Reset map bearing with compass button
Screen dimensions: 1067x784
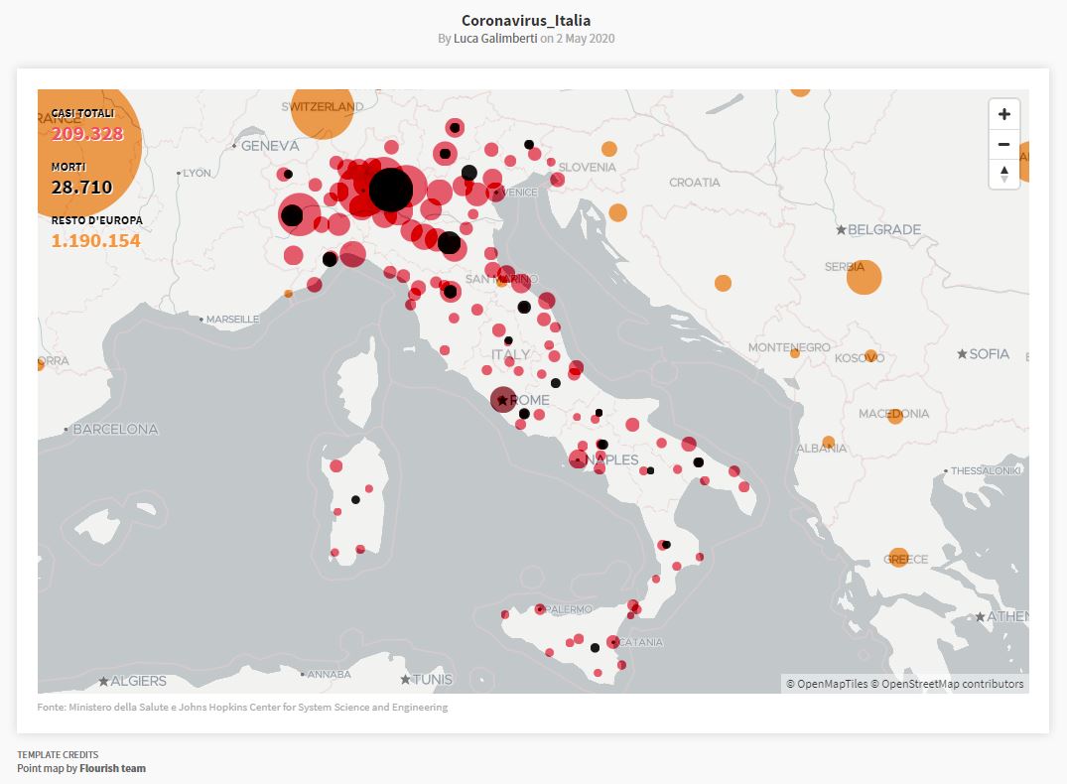(x=1004, y=174)
